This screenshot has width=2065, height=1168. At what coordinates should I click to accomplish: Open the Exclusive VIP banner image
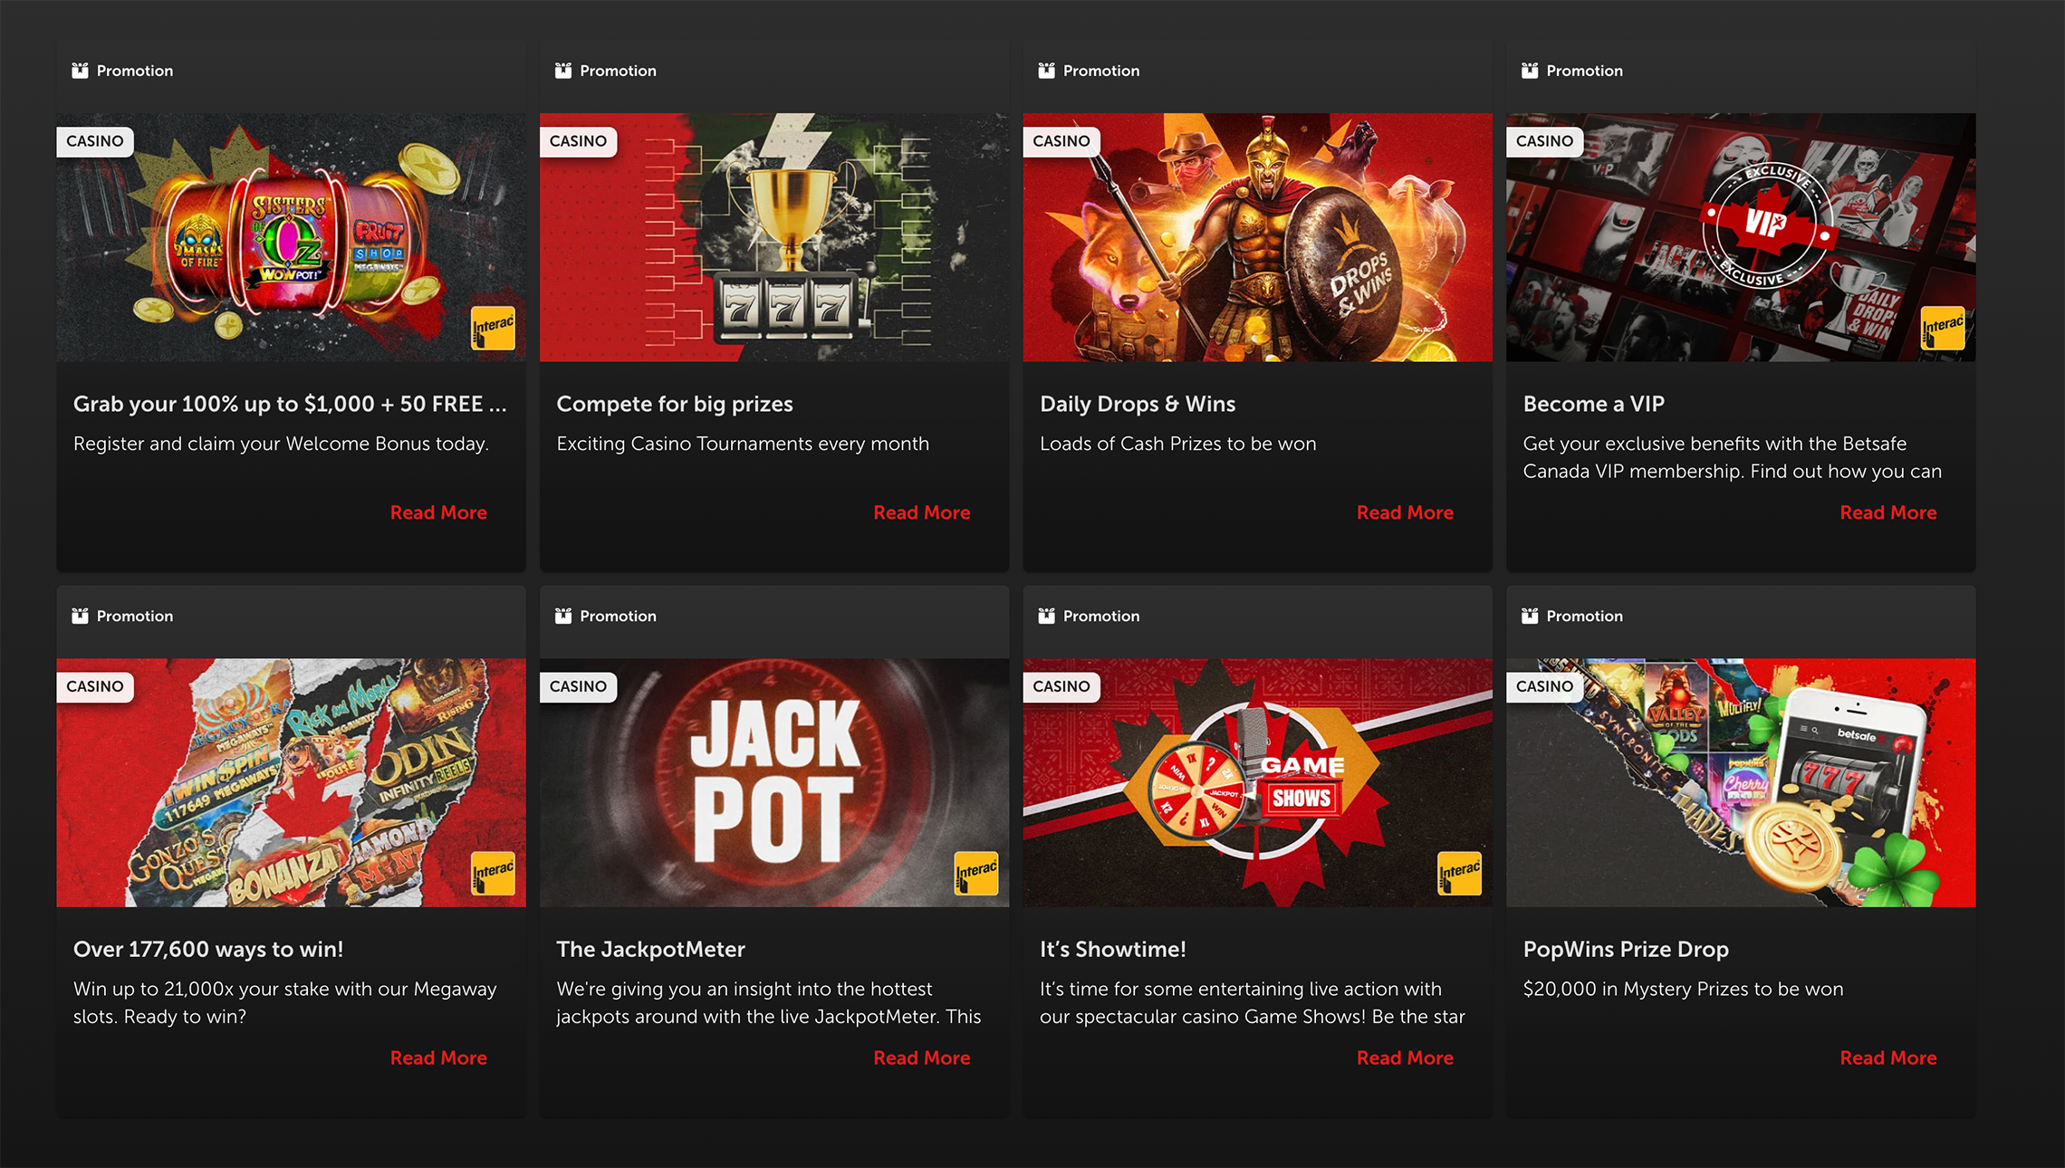(1741, 237)
